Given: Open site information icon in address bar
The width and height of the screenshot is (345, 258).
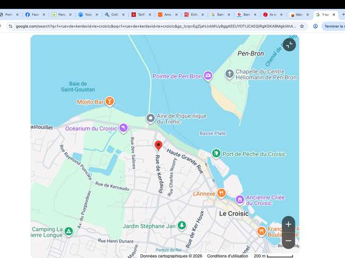Looking at the screenshot, I should click(x=10, y=26).
